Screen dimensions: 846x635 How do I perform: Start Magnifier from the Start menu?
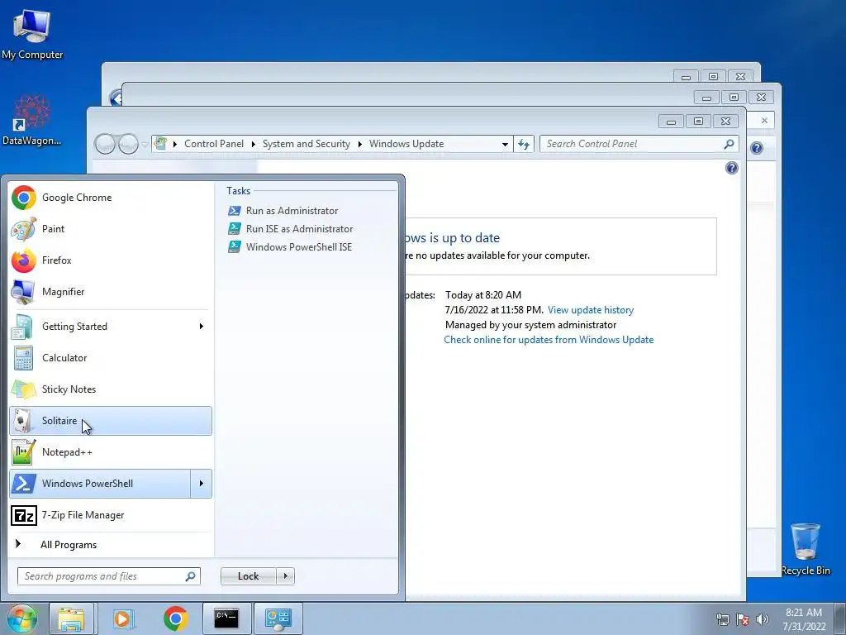(111, 292)
